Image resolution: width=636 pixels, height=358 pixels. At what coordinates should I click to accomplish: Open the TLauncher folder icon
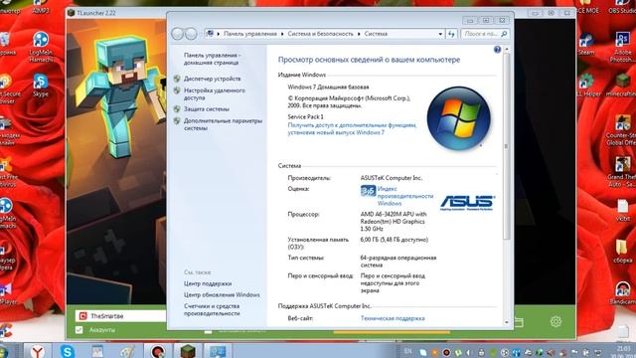pyautogui.click(x=519, y=322)
